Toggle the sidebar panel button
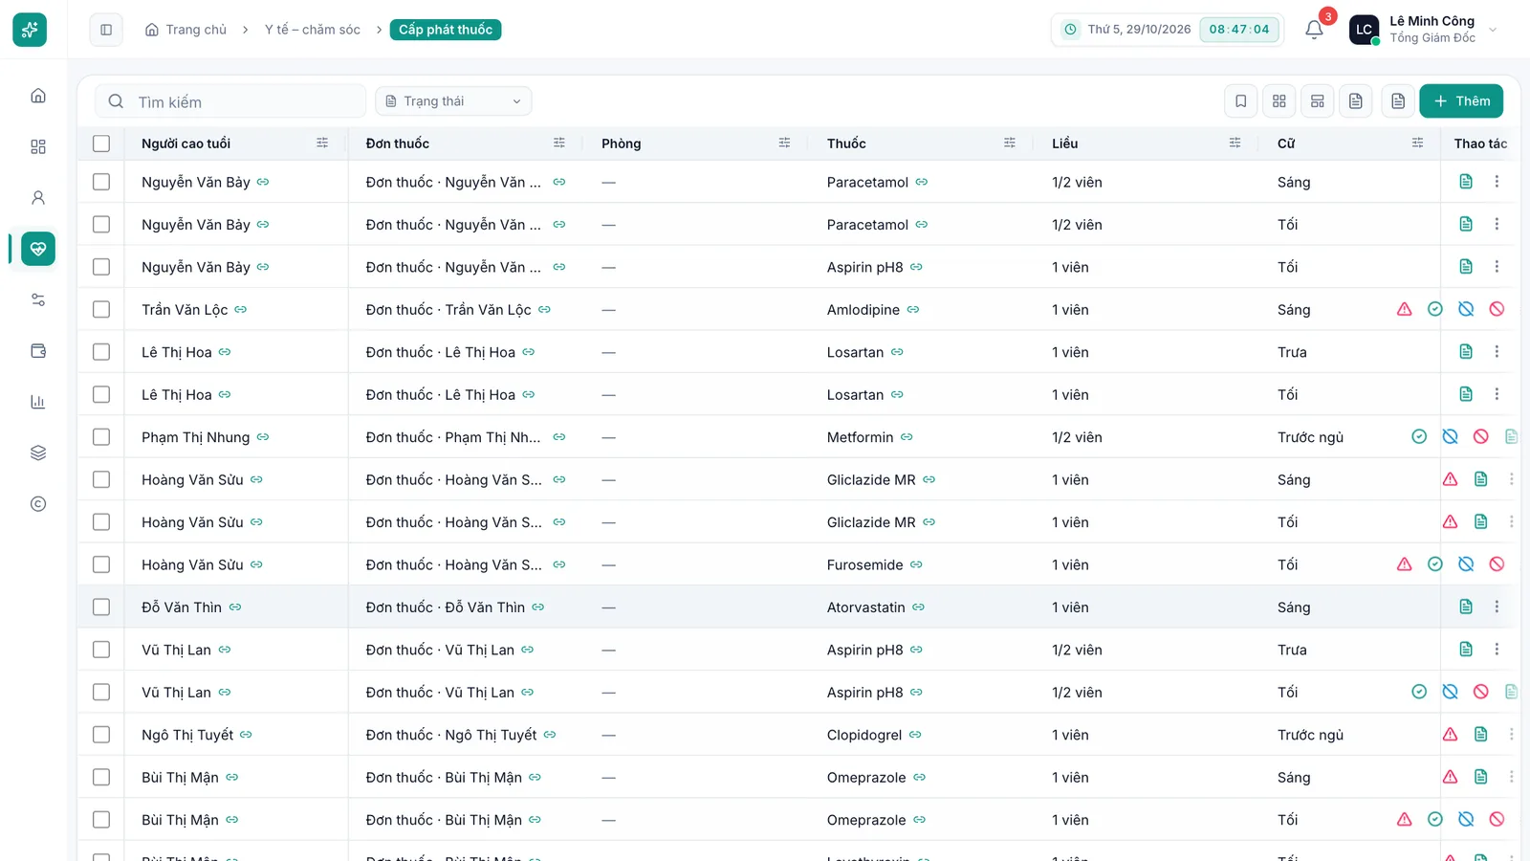Screen dimensions: 1530x861 (x=106, y=30)
